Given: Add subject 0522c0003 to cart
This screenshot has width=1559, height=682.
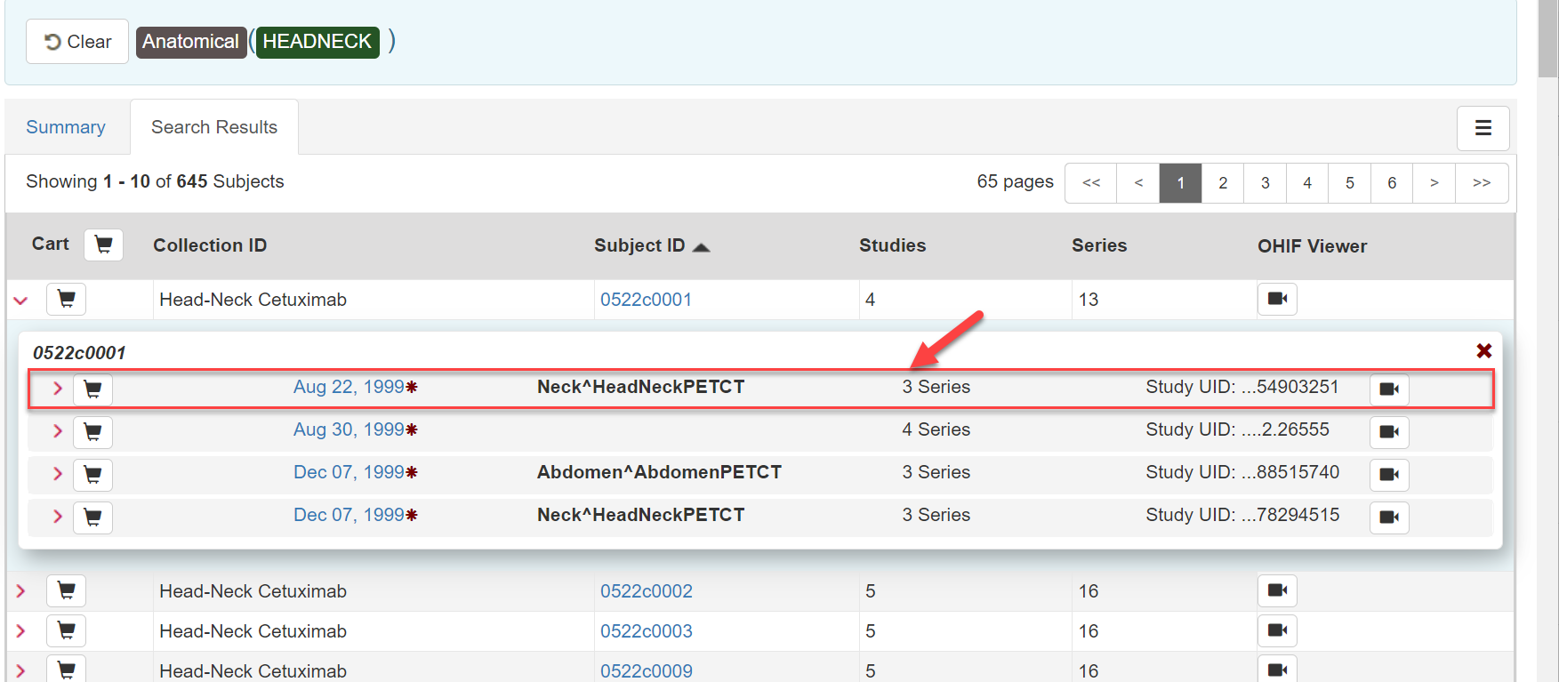Looking at the screenshot, I should tap(66, 630).
